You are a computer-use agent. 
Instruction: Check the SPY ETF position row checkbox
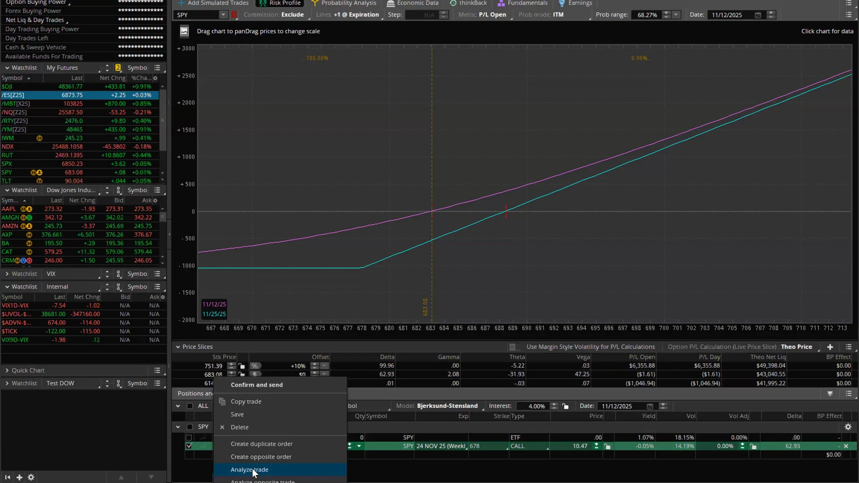[189, 437]
